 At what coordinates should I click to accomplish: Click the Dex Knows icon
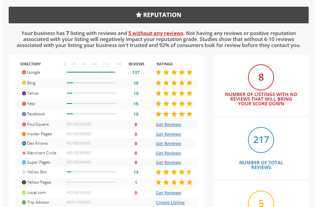[24, 143]
